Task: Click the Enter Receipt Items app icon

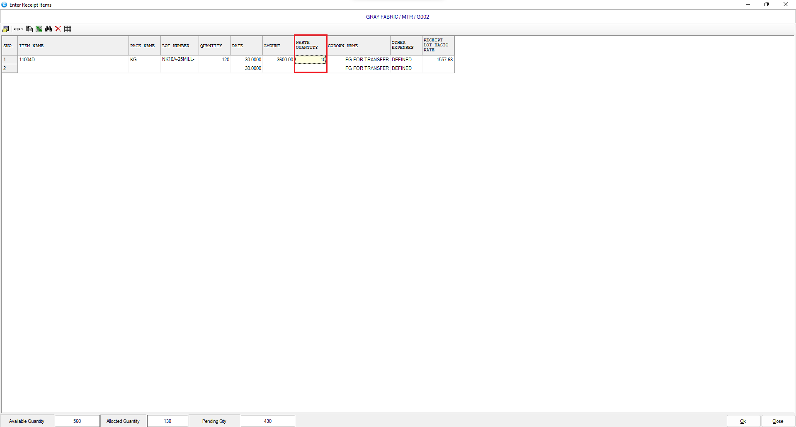Action: pyautogui.click(x=4, y=5)
